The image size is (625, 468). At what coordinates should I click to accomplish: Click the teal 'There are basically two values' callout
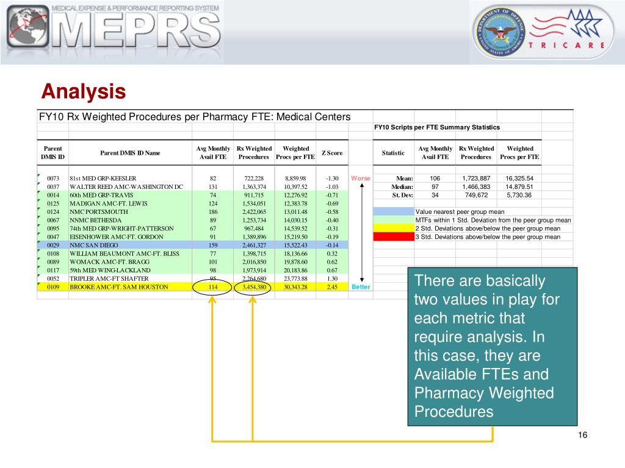(x=493, y=347)
